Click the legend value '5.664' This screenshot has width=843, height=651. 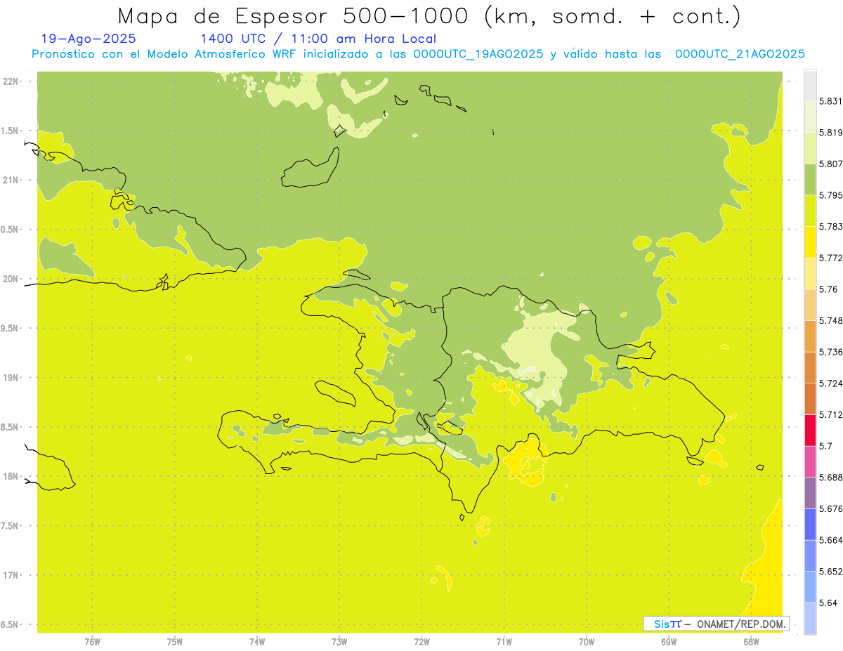click(830, 540)
